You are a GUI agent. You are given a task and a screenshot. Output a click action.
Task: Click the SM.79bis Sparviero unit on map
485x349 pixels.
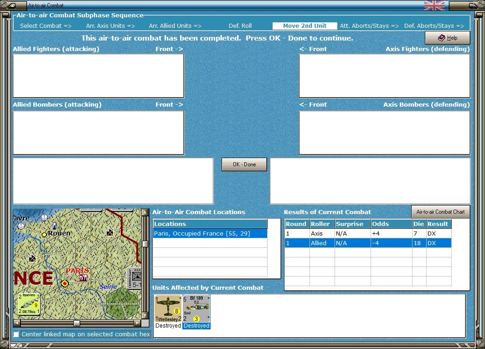click(x=29, y=303)
